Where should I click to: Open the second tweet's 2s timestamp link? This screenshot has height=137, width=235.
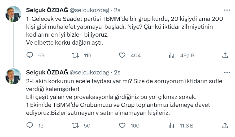pyautogui.click(x=117, y=72)
